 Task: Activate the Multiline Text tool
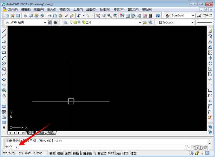[4, 128]
